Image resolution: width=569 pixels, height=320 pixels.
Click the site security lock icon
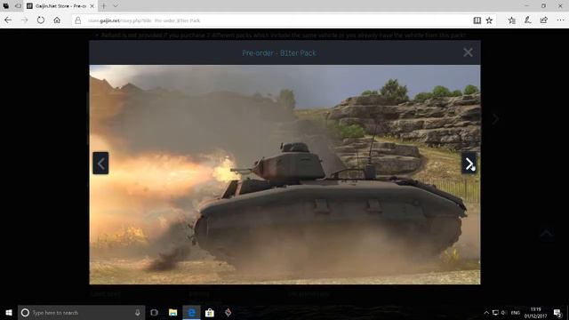pos(77,20)
